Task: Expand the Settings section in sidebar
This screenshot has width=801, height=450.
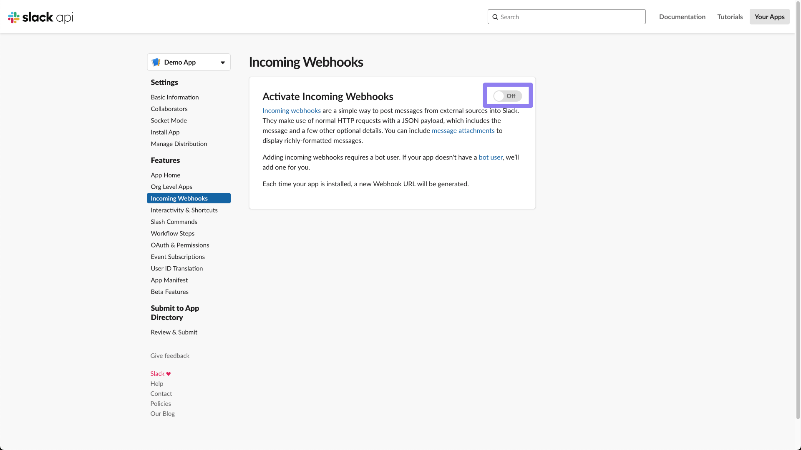Action: (164, 82)
